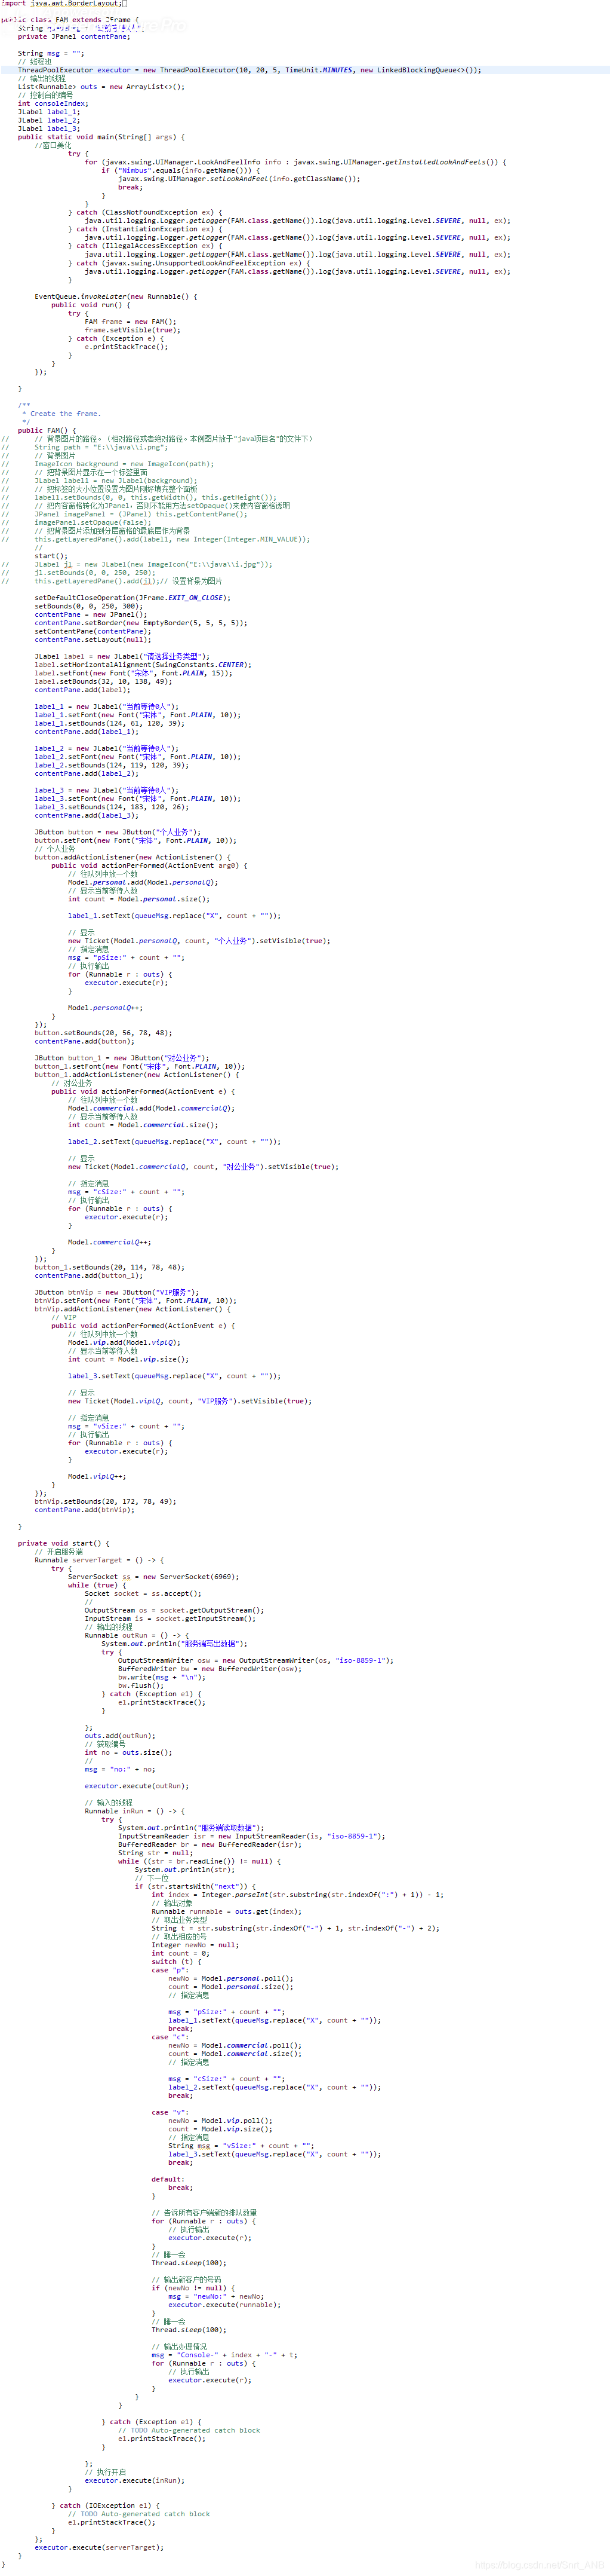Click 'button.setBounds(20, 56, 78, 48);' line

click(x=104, y=1033)
